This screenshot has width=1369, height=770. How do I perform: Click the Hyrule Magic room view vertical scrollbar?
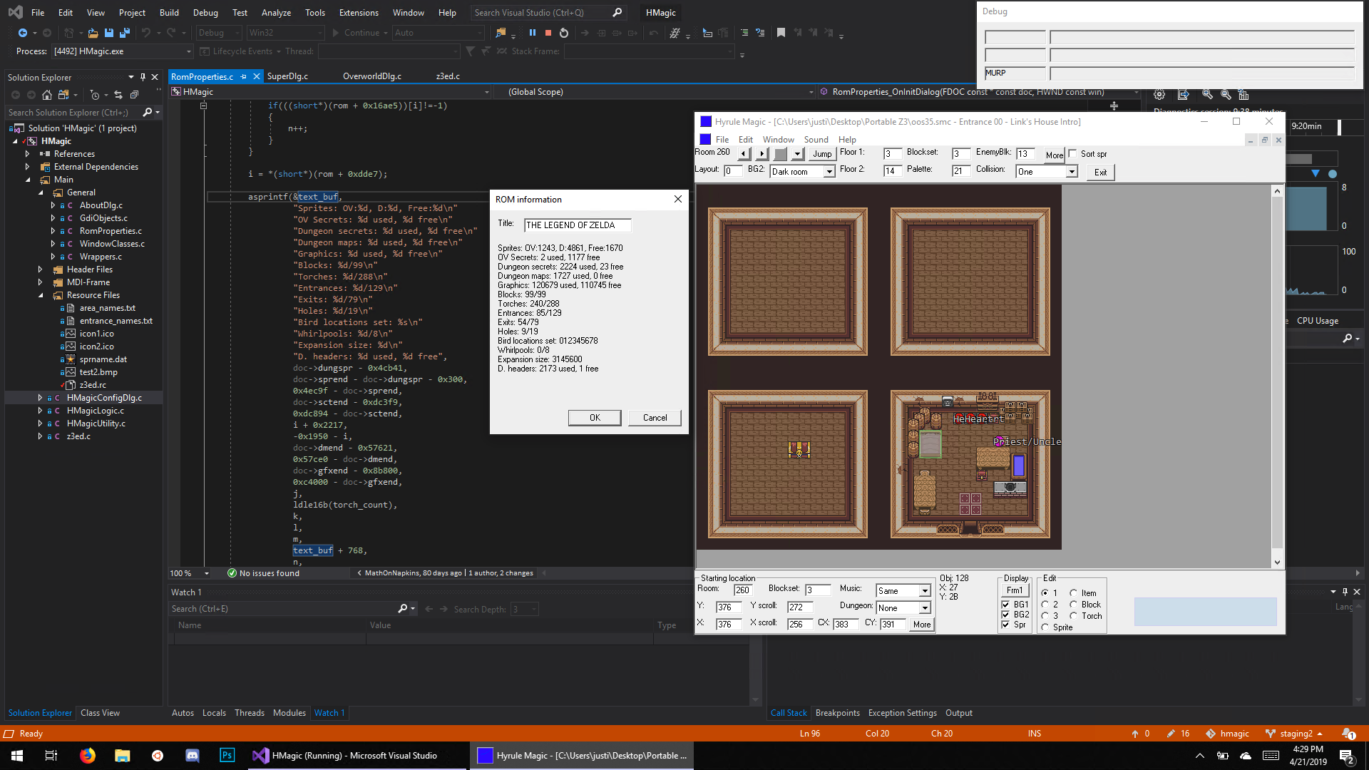(1277, 376)
